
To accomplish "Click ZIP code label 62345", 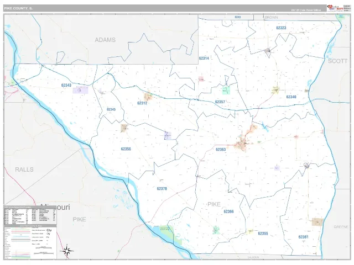I will (x=111, y=109).
